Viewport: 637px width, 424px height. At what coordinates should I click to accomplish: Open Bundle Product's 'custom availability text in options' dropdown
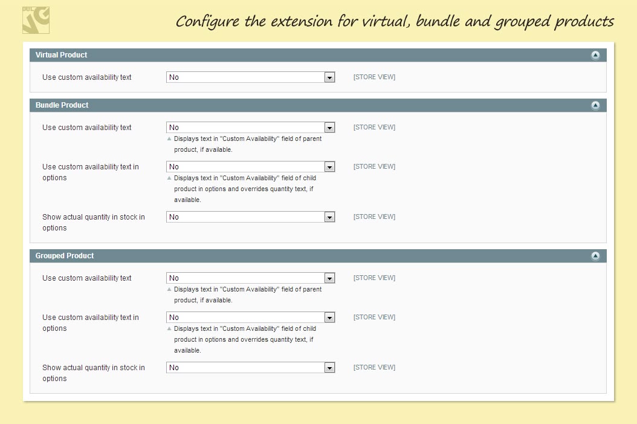coord(250,167)
